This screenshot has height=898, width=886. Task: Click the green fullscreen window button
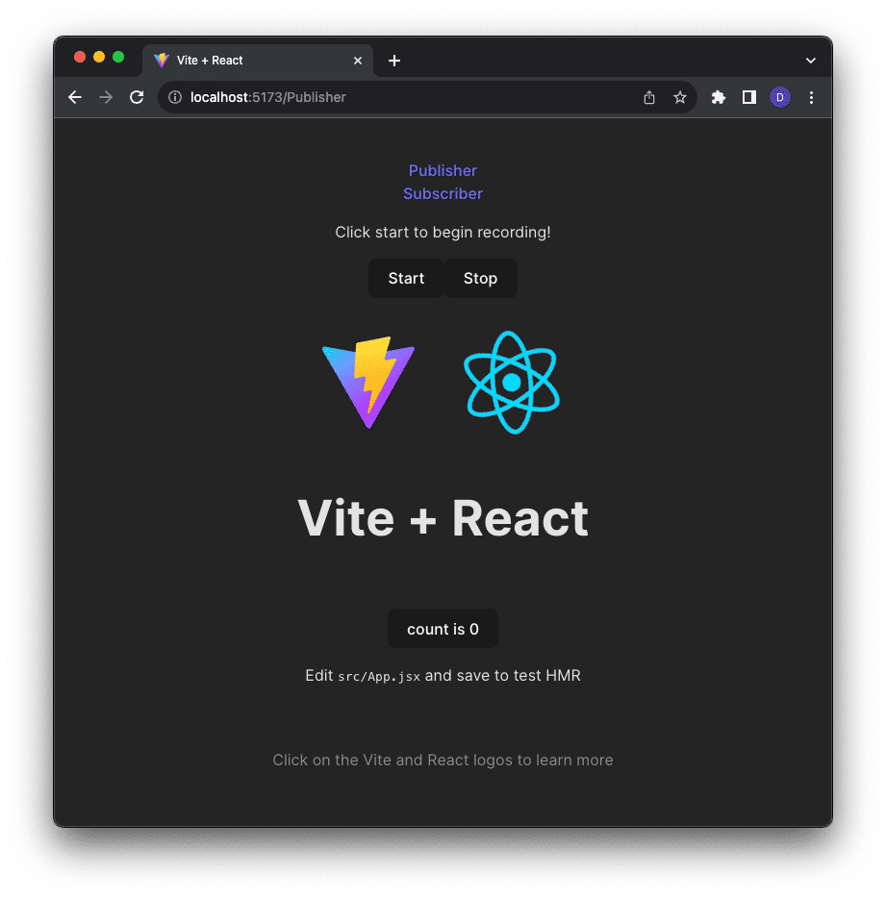click(x=118, y=57)
